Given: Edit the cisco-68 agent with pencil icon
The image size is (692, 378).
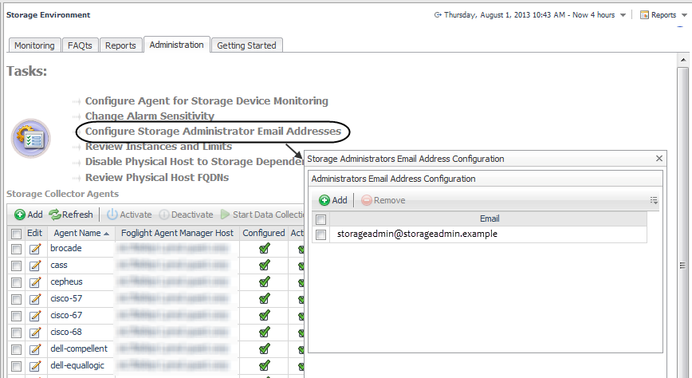Looking at the screenshot, I should point(35,333).
